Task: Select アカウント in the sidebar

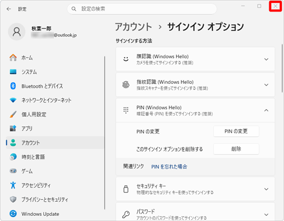Action: point(55,142)
